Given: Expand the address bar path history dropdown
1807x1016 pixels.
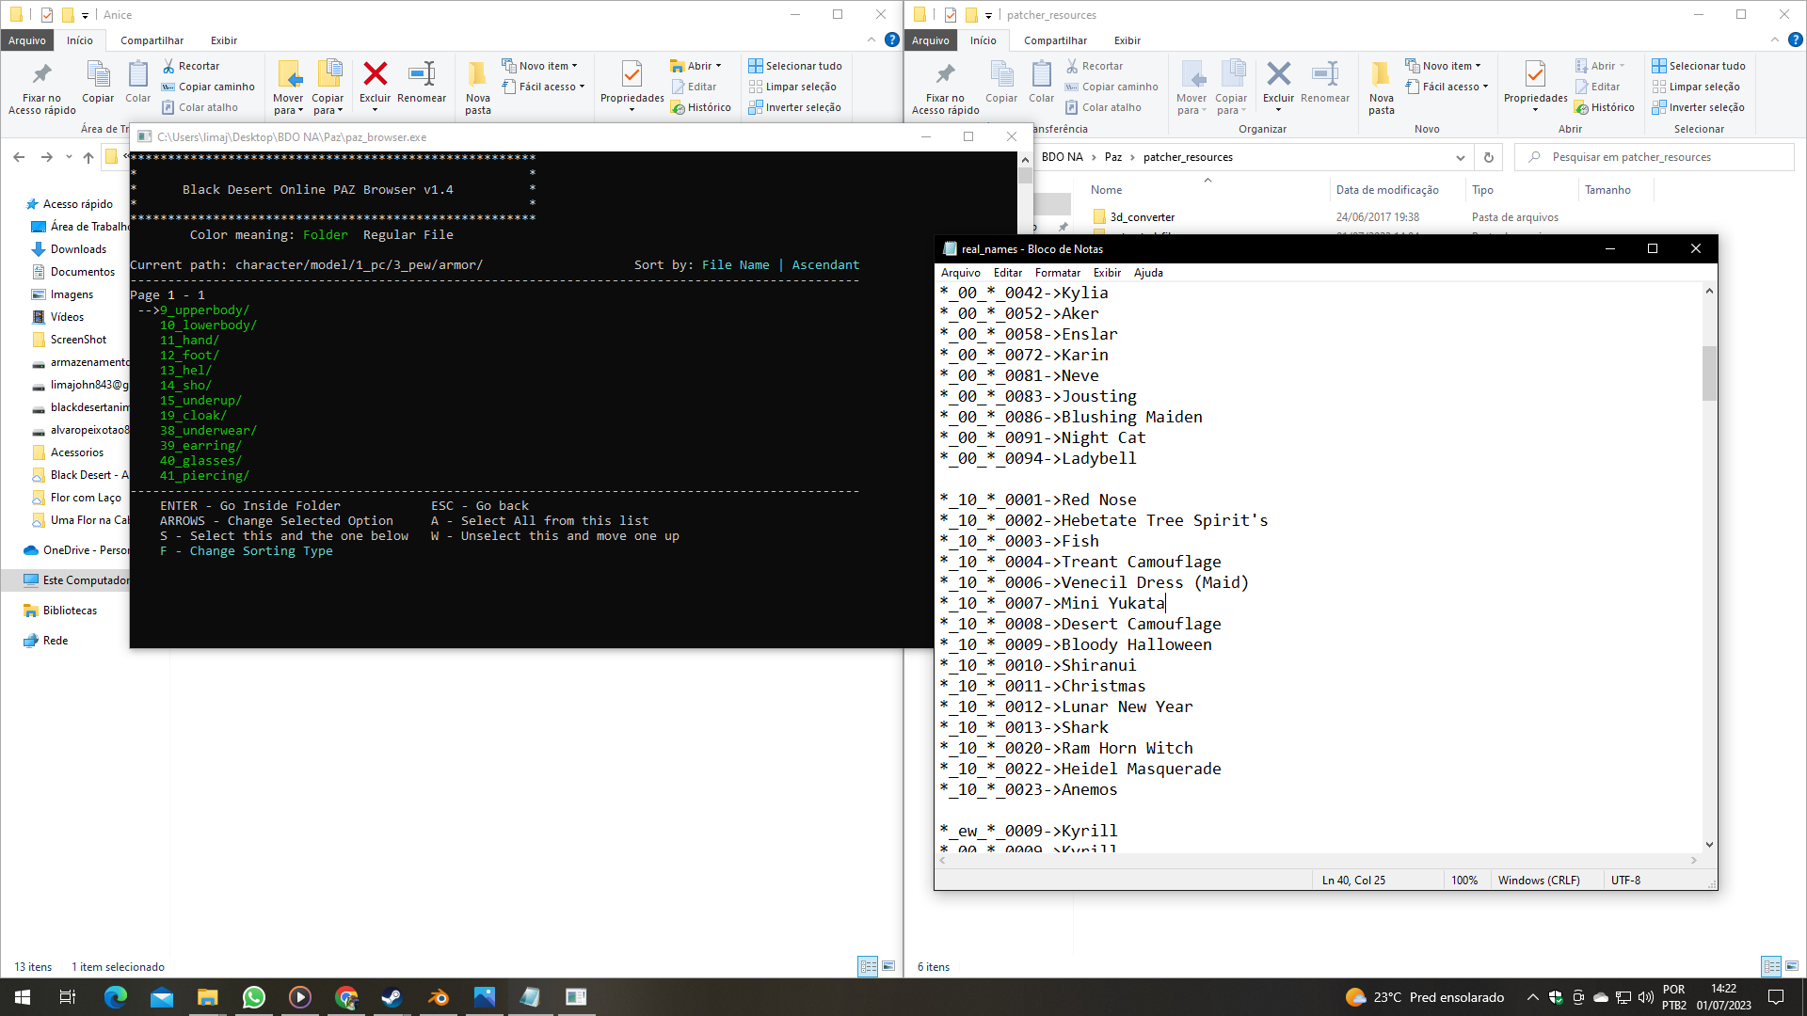Looking at the screenshot, I should click(x=1460, y=157).
